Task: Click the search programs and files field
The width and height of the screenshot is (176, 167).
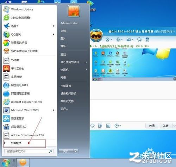Action: pyautogui.click(x=29, y=151)
